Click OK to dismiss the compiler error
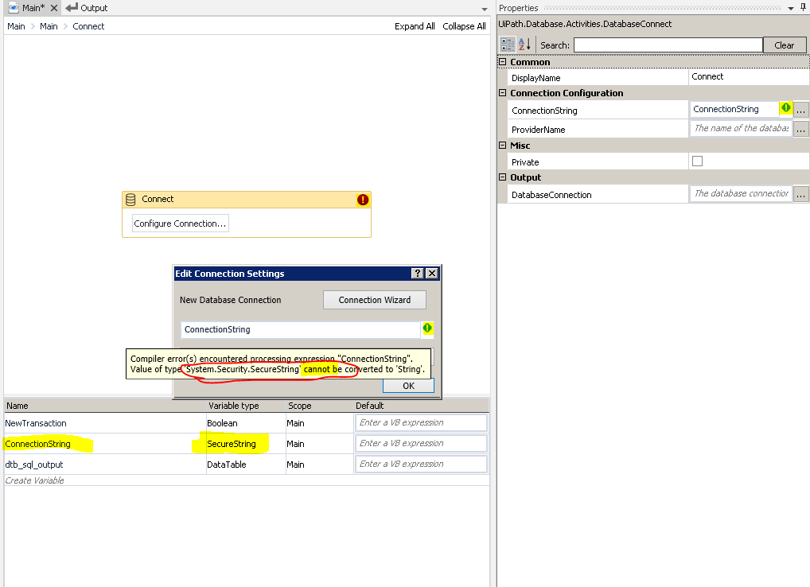Screen dimensions: 810x587 (407, 386)
